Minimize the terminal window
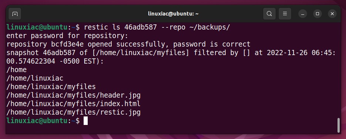This screenshot has width=346, height=139. [303, 14]
